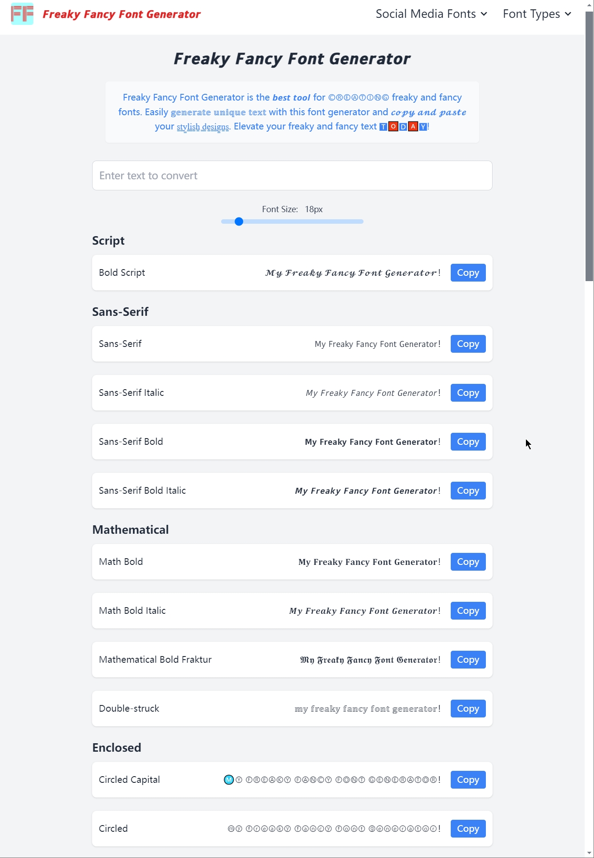The width and height of the screenshot is (594, 858).
Task: Copy the Math Bold Italic output
Action: pyautogui.click(x=468, y=610)
